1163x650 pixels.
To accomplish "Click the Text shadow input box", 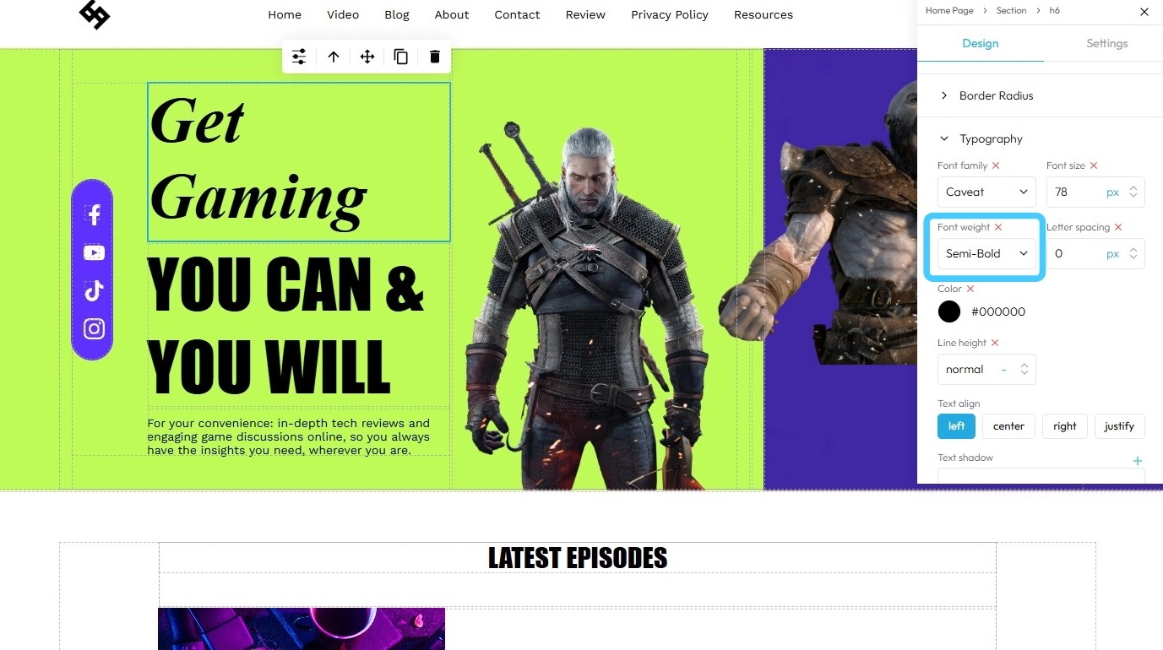I will tap(1041, 476).
